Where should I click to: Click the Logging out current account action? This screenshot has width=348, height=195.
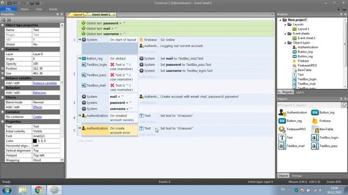[181, 46]
